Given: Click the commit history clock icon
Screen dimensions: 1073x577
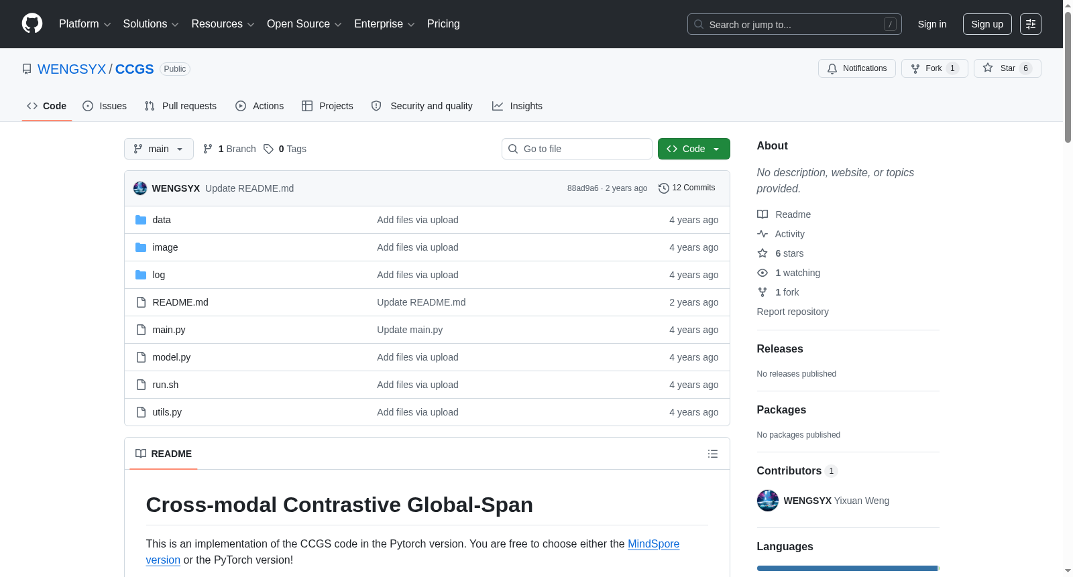Looking at the screenshot, I should (664, 188).
